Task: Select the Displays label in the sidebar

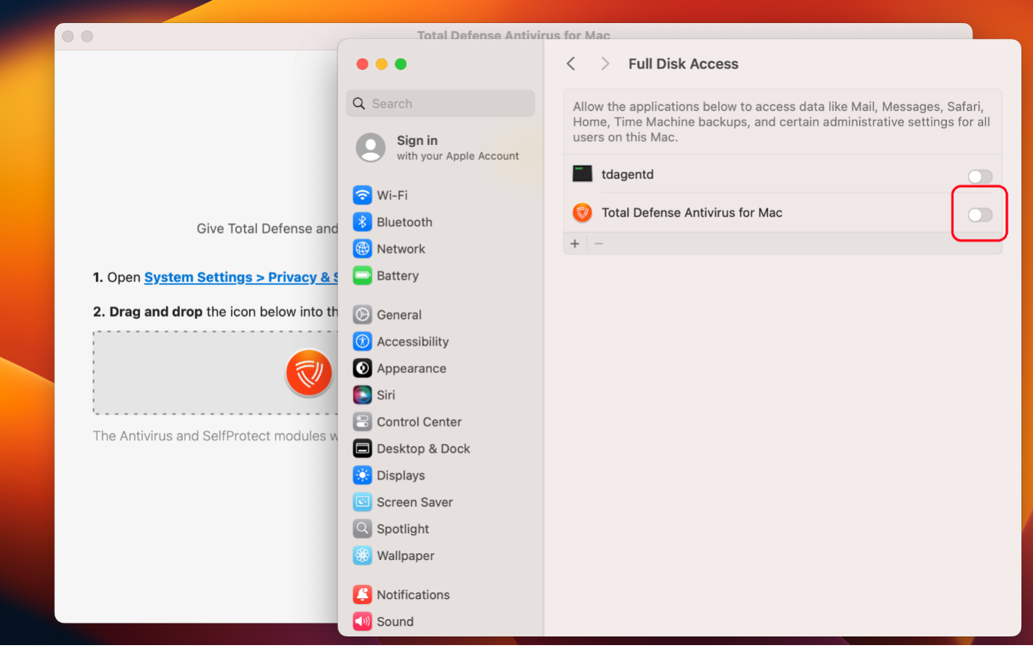Action: tap(401, 475)
